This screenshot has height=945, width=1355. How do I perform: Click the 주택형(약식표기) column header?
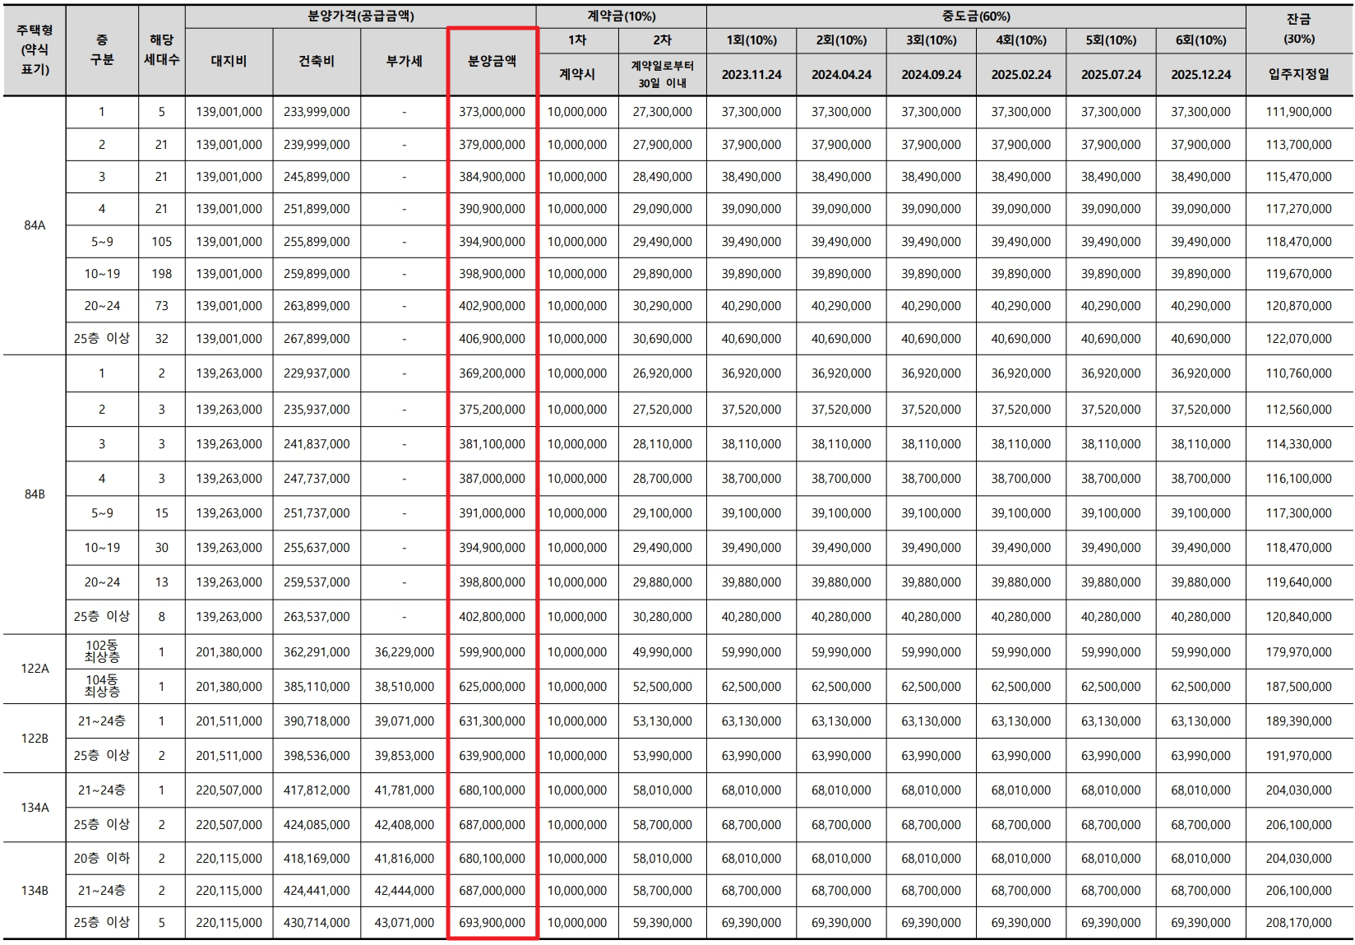35,50
